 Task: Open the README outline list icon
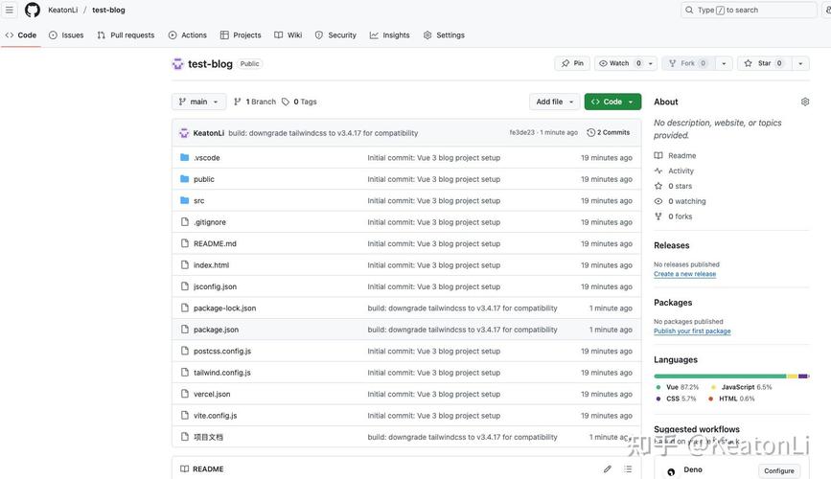click(628, 469)
